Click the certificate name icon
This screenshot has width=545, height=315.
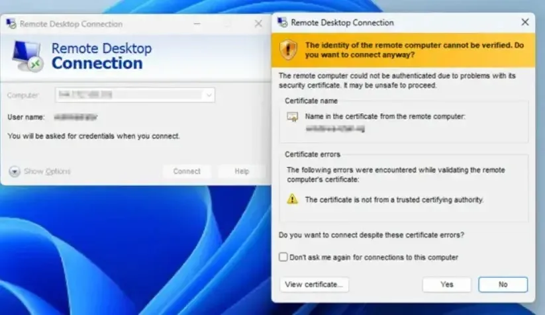(x=292, y=116)
